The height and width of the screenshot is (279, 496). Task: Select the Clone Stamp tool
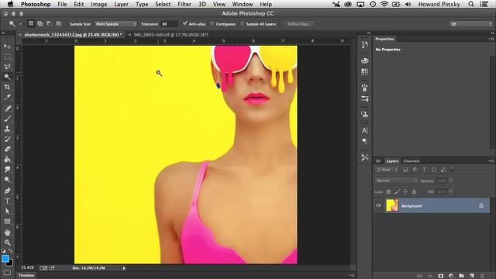pyautogui.click(x=7, y=129)
